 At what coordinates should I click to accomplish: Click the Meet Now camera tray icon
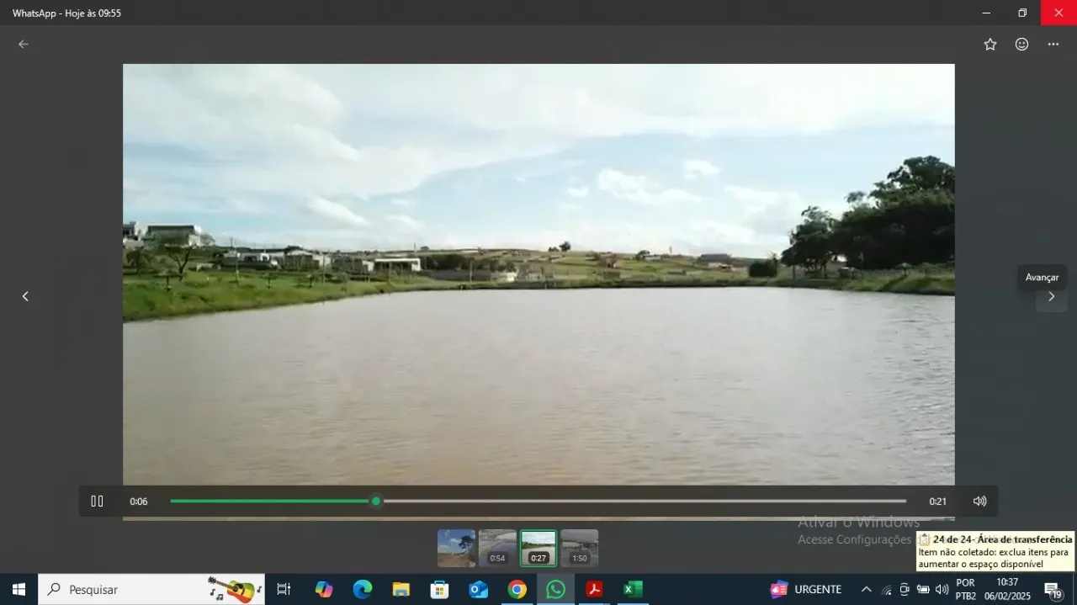905,589
